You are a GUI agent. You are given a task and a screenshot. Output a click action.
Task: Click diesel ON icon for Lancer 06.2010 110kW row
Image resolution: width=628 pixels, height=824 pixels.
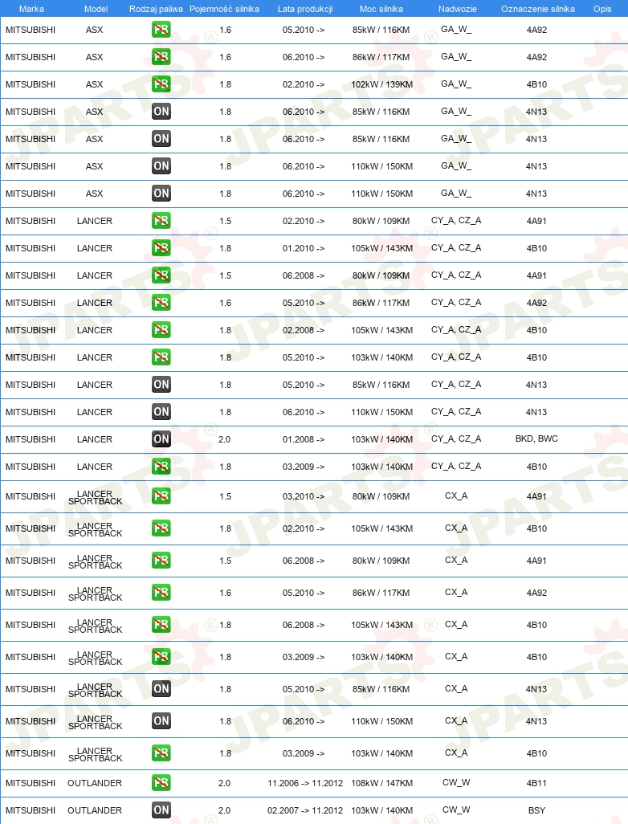(161, 412)
